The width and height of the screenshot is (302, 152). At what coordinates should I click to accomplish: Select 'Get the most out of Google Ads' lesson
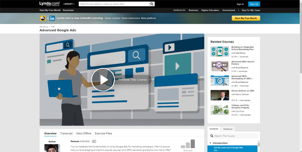click(232, 149)
